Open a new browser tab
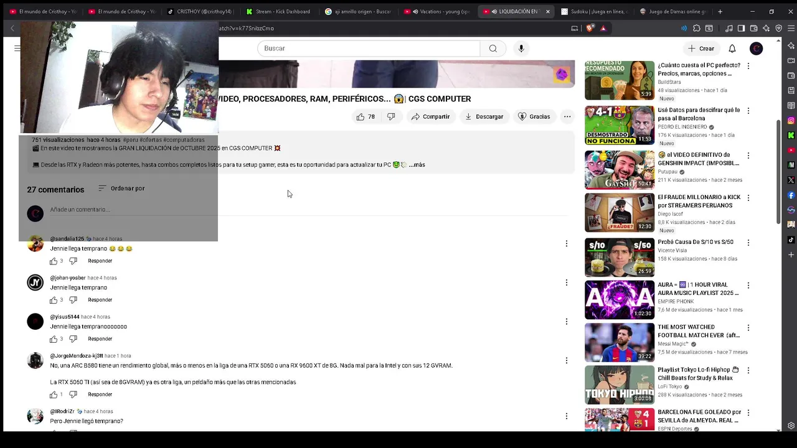The image size is (797, 448). (x=720, y=11)
